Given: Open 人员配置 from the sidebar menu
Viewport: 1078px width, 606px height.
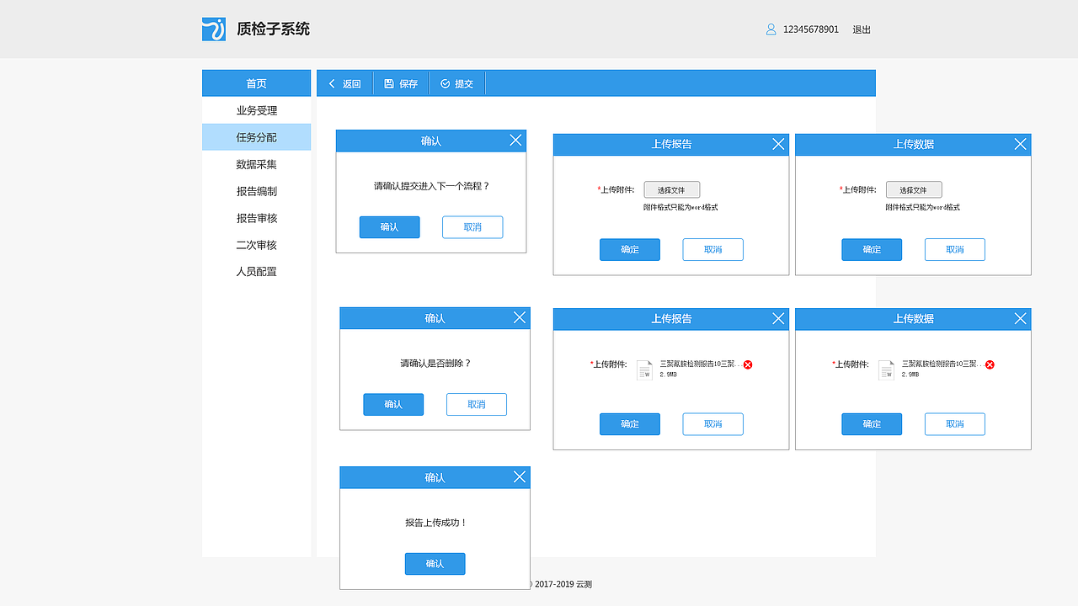Looking at the screenshot, I should (256, 271).
